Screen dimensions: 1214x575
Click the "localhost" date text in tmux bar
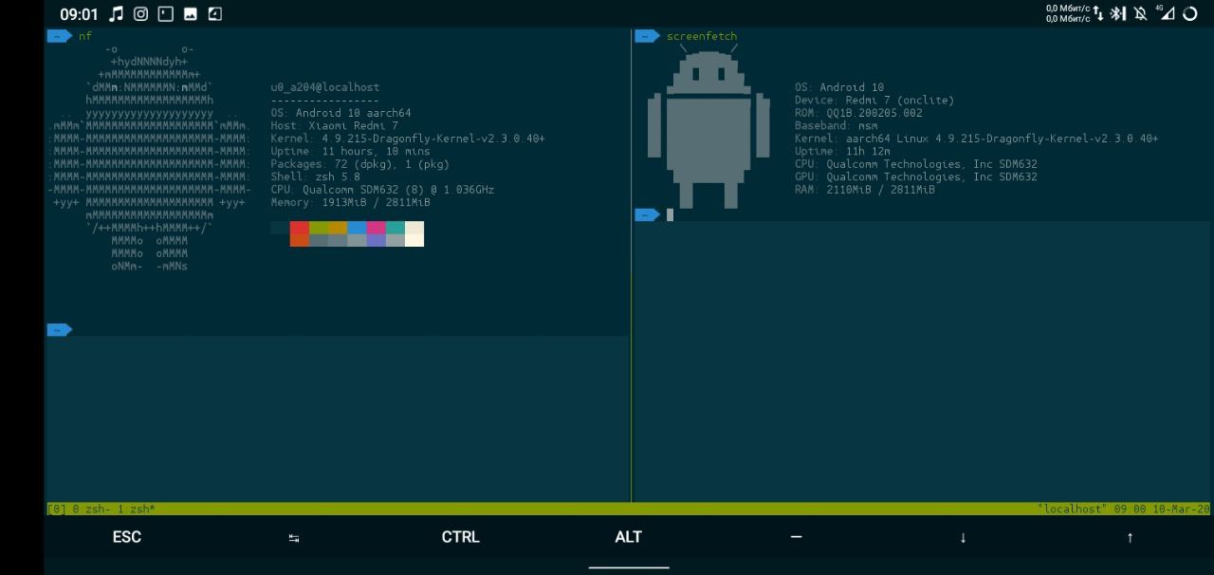click(x=1124, y=510)
